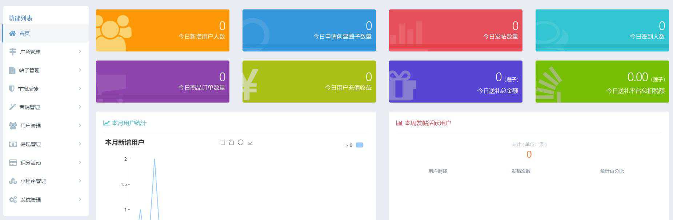673x220 pixels.
Task: Click the people icon on the orange card
Action: (x=114, y=33)
